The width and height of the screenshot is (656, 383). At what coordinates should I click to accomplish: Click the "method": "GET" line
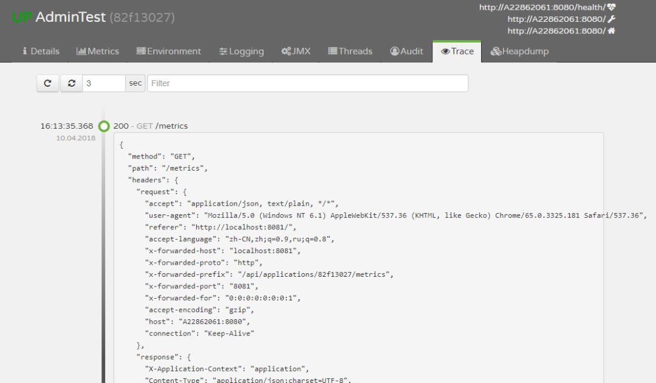[162, 157]
